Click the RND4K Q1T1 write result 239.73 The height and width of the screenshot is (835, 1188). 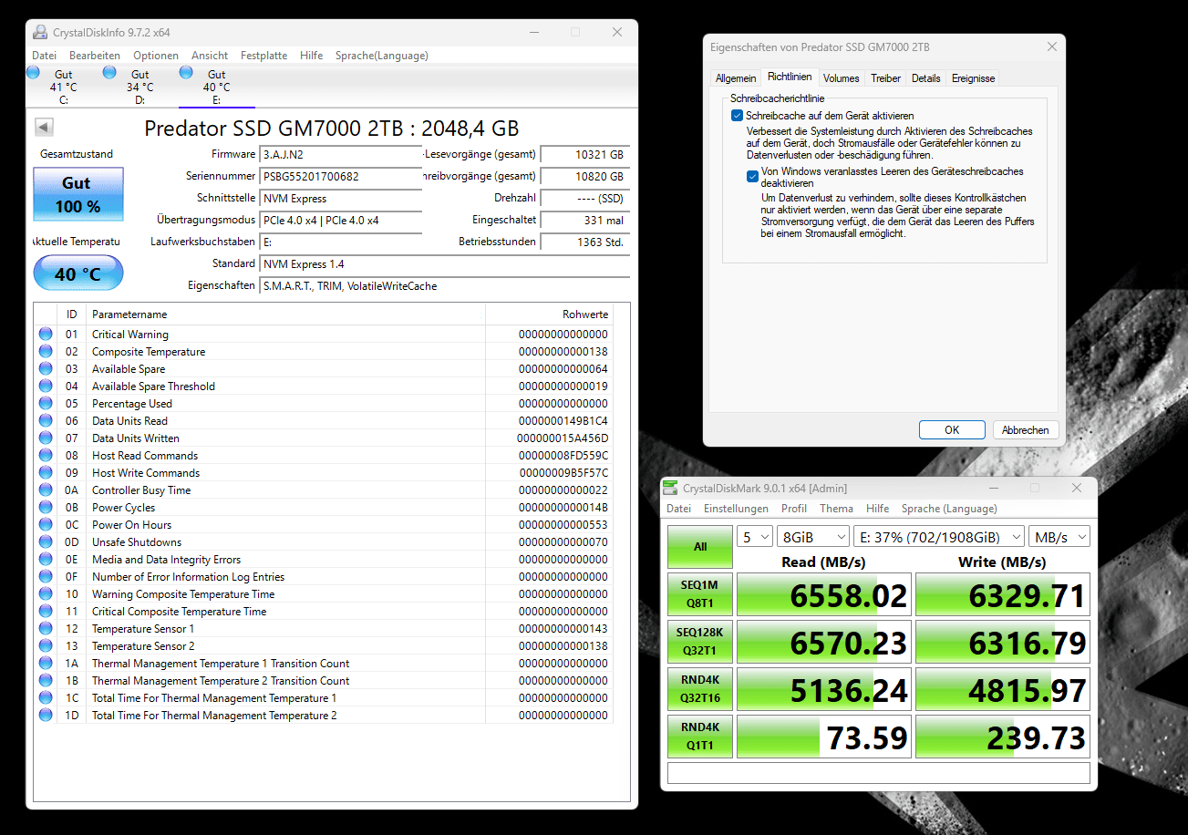(1003, 736)
